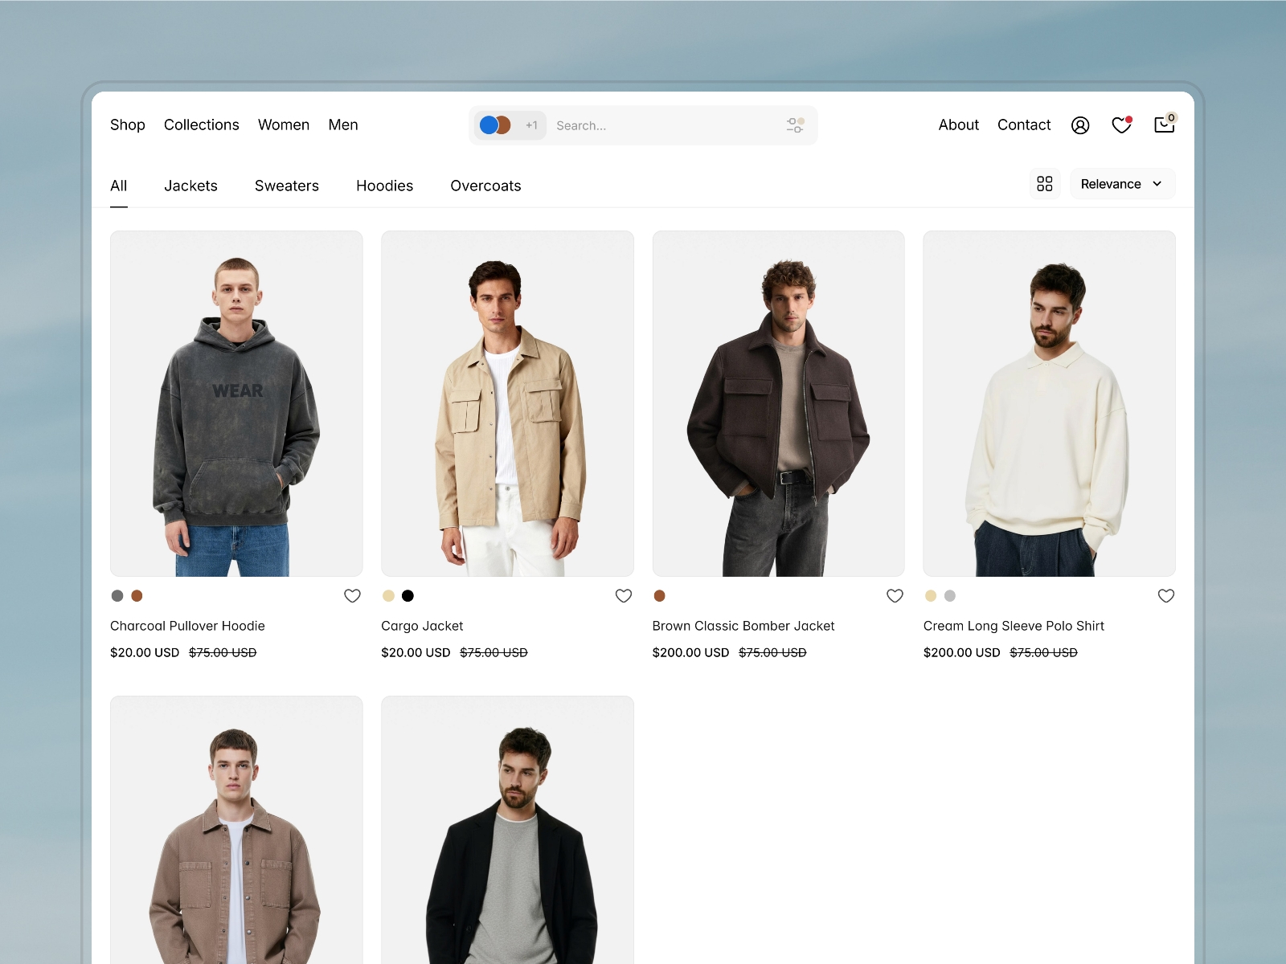Favorite the Charcoal Pullover Hoodie

coord(352,596)
